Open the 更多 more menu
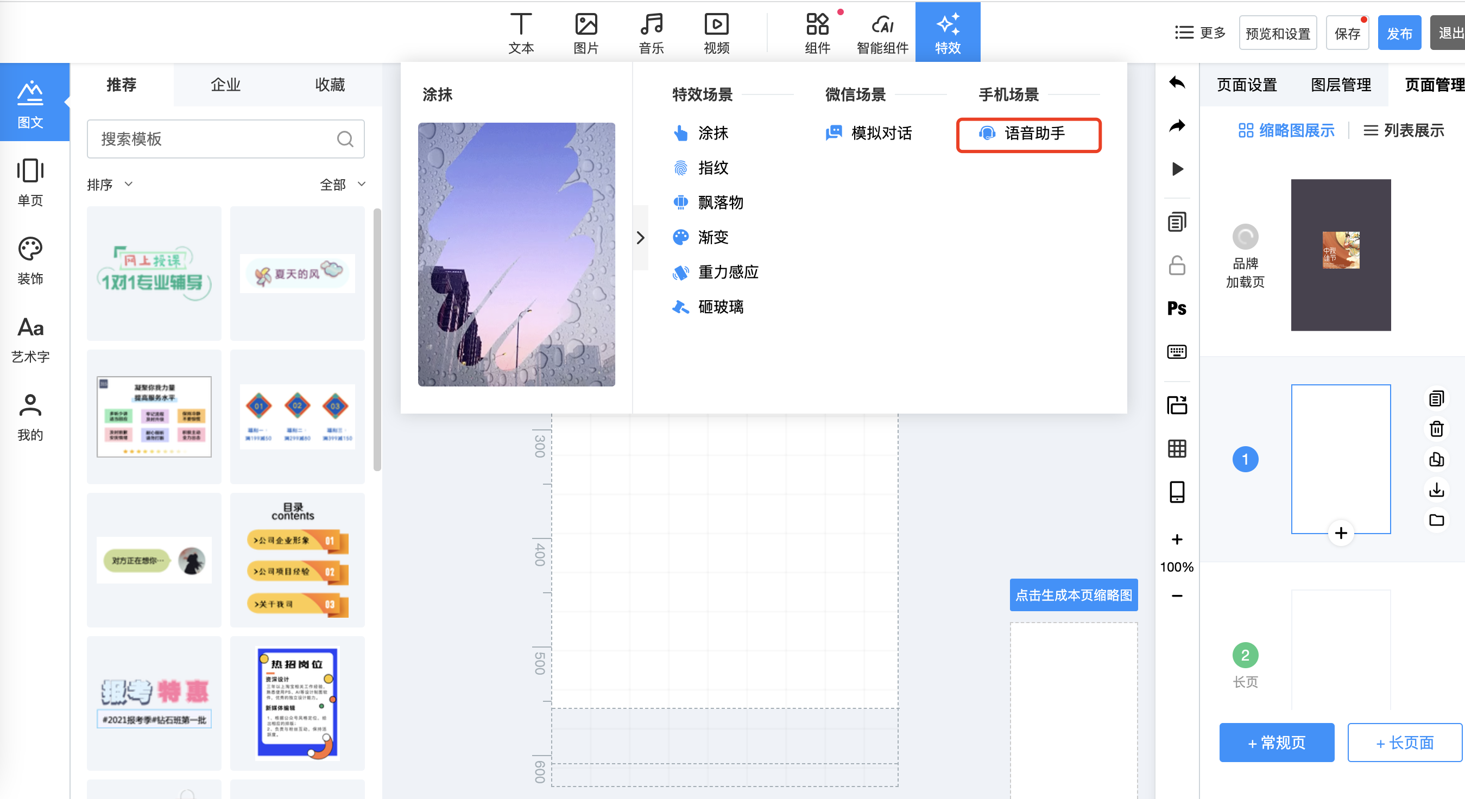Image resolution: width=1465 pixels, height=799 pixels. point(1199,33)
